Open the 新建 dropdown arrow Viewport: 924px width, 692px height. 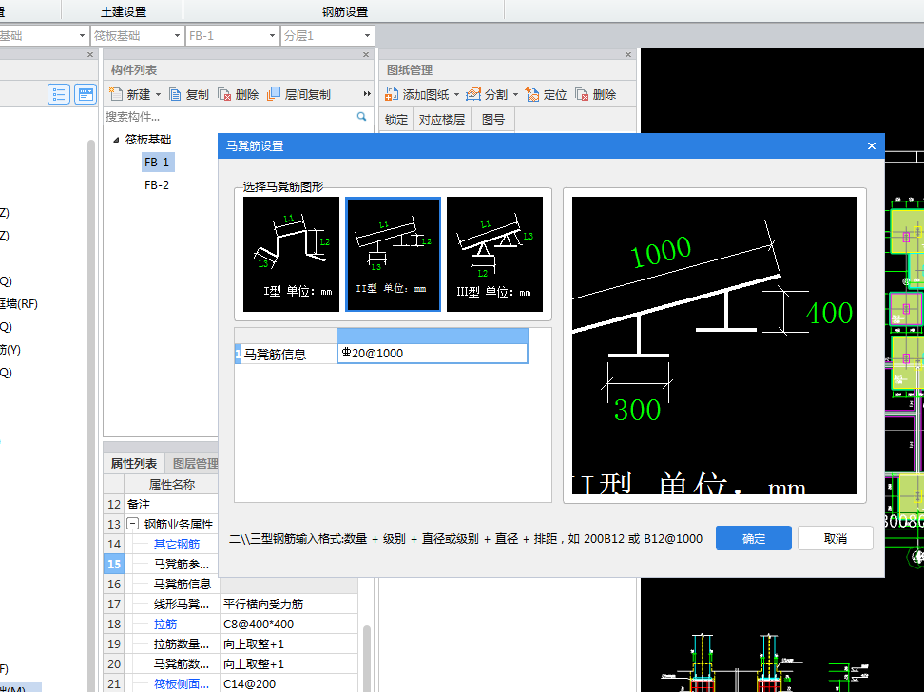pyautogui.click(x=158, y=95)
